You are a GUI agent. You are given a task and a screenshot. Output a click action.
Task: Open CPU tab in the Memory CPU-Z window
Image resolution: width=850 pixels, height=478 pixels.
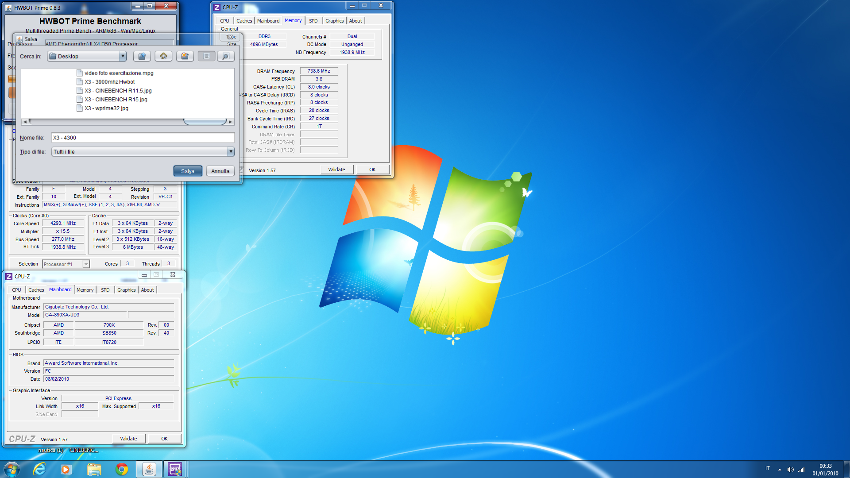point(224,21)
